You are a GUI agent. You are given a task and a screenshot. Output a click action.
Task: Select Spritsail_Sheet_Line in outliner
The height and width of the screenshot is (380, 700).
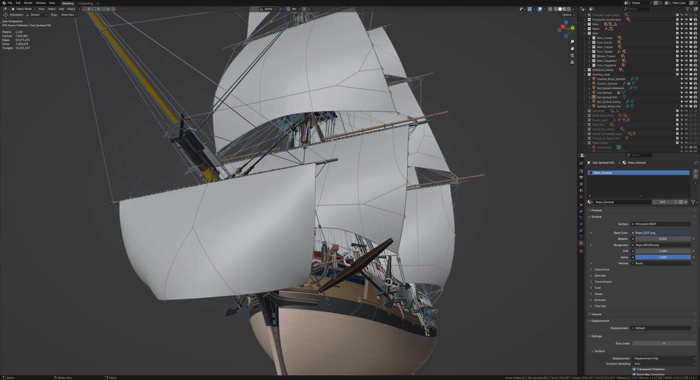(x=609, y=106)
